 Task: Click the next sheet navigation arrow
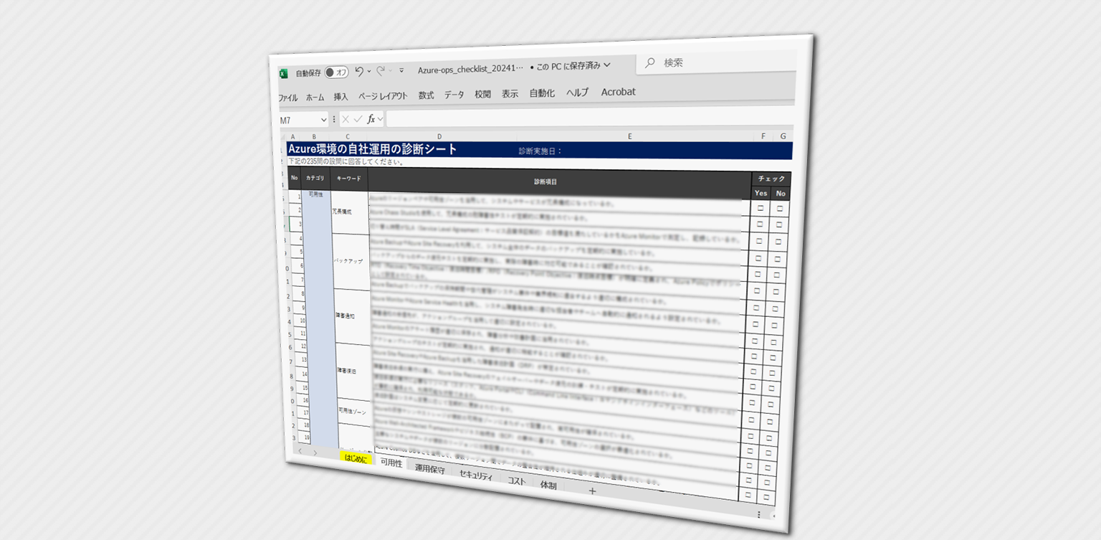pyautogui.click(x=315, y=453)
